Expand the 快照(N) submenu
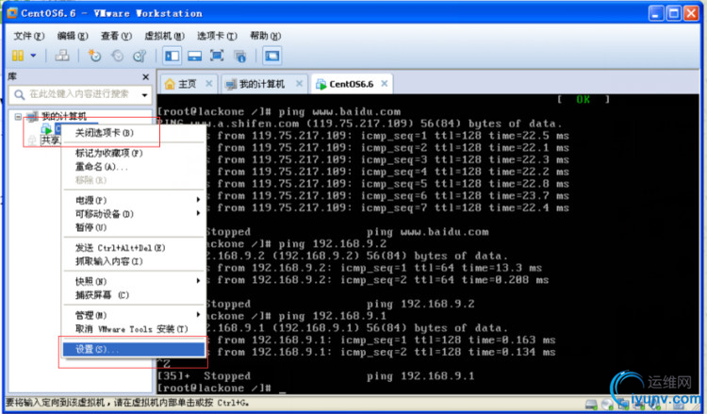The width and height of the screenshot is (707, 414). [x=134, y=281]
